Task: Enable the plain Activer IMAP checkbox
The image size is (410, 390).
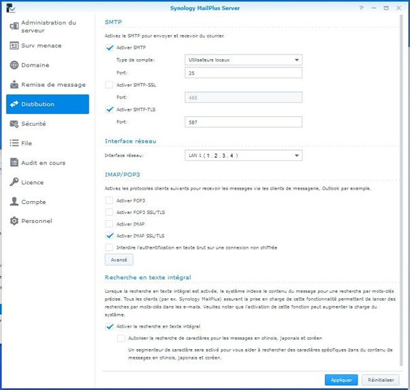Action: click(109, 224)
